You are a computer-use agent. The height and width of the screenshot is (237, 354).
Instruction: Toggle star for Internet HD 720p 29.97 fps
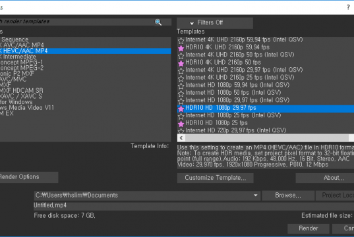[181, 131]
